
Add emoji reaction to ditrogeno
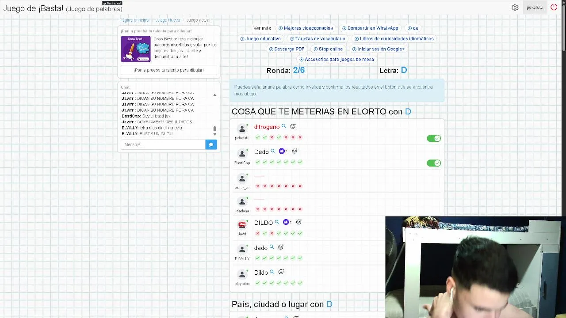tap(293, 126)
